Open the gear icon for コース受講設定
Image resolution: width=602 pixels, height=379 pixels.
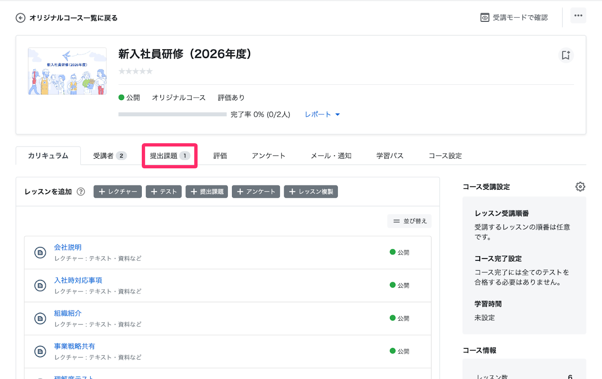click(580, 187)
